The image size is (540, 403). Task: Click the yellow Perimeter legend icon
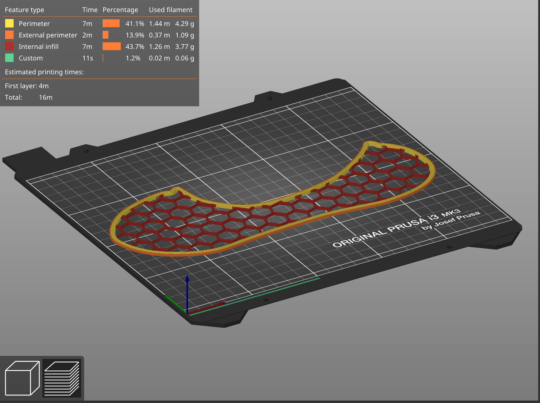[9, 23]
